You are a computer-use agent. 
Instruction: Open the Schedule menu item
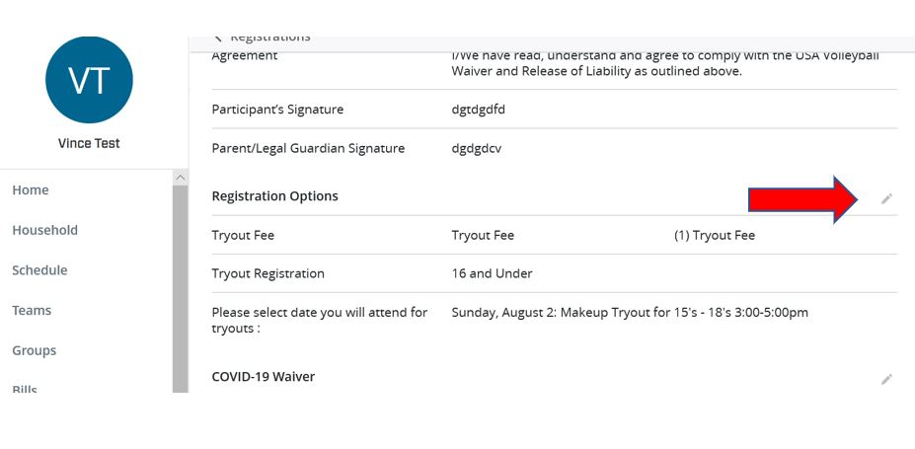(39, 270)
